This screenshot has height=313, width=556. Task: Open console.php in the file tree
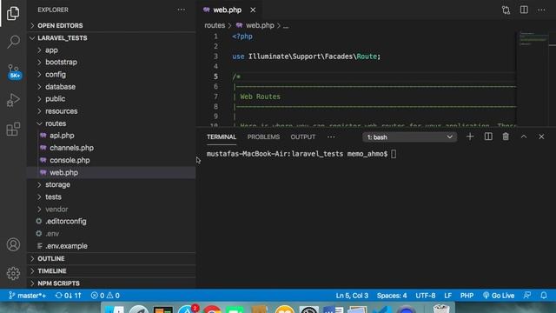pos(111,160)
